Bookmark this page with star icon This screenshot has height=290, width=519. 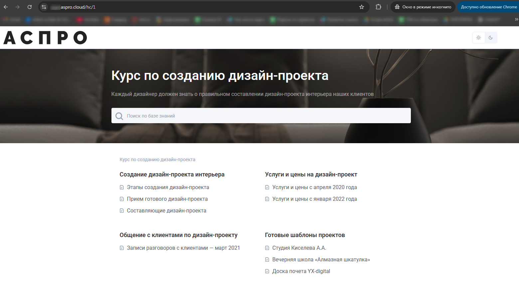pos(362,7)
